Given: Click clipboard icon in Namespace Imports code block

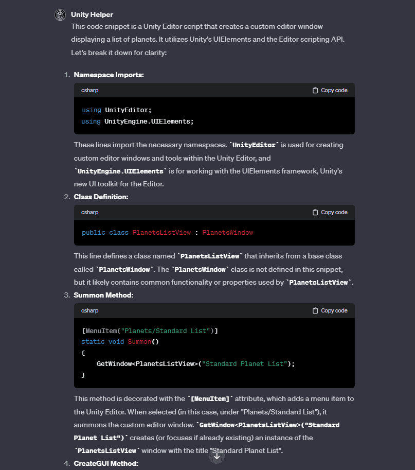Looking at the screenshot, I should coord(315,90).
